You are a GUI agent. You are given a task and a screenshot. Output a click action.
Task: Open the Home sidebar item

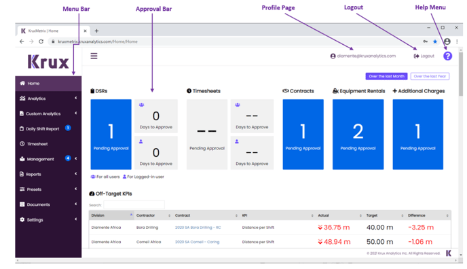(x=48, y=84)
